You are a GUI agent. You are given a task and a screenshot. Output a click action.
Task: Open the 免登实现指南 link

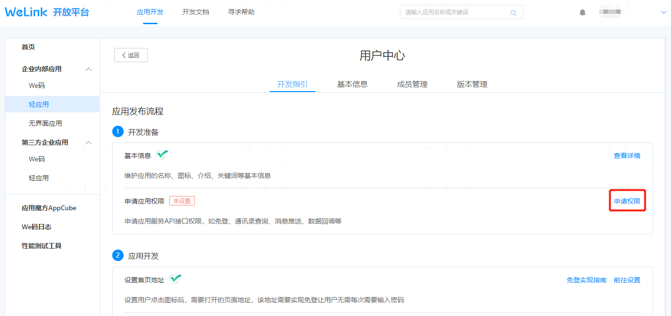coord(586,280)
